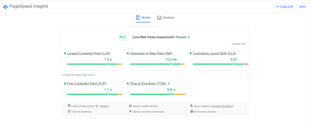Click the PageSpeed Insights logo icon
Screen dimensions: 311x121
point(5,7)
